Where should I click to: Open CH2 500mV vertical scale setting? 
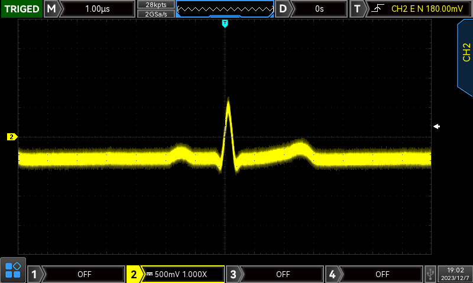183,274
